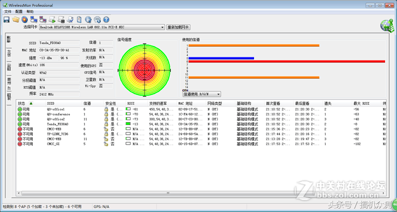
Task: Click the 重新加载网卡 button
Action: point(179,27)
